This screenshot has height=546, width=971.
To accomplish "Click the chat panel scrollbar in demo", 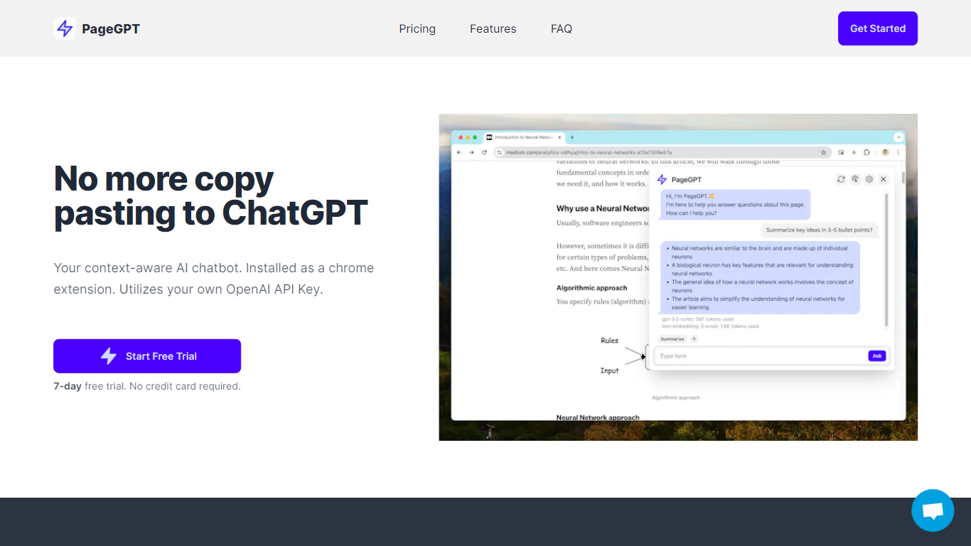I will click(886, 259).
